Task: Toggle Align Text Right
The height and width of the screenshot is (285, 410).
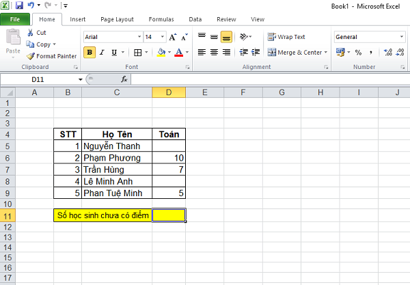Action: tap(226, 53)
